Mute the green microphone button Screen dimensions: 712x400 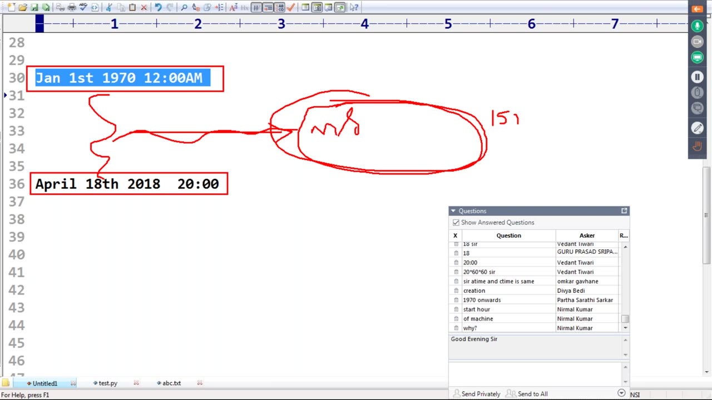(697, 26)
